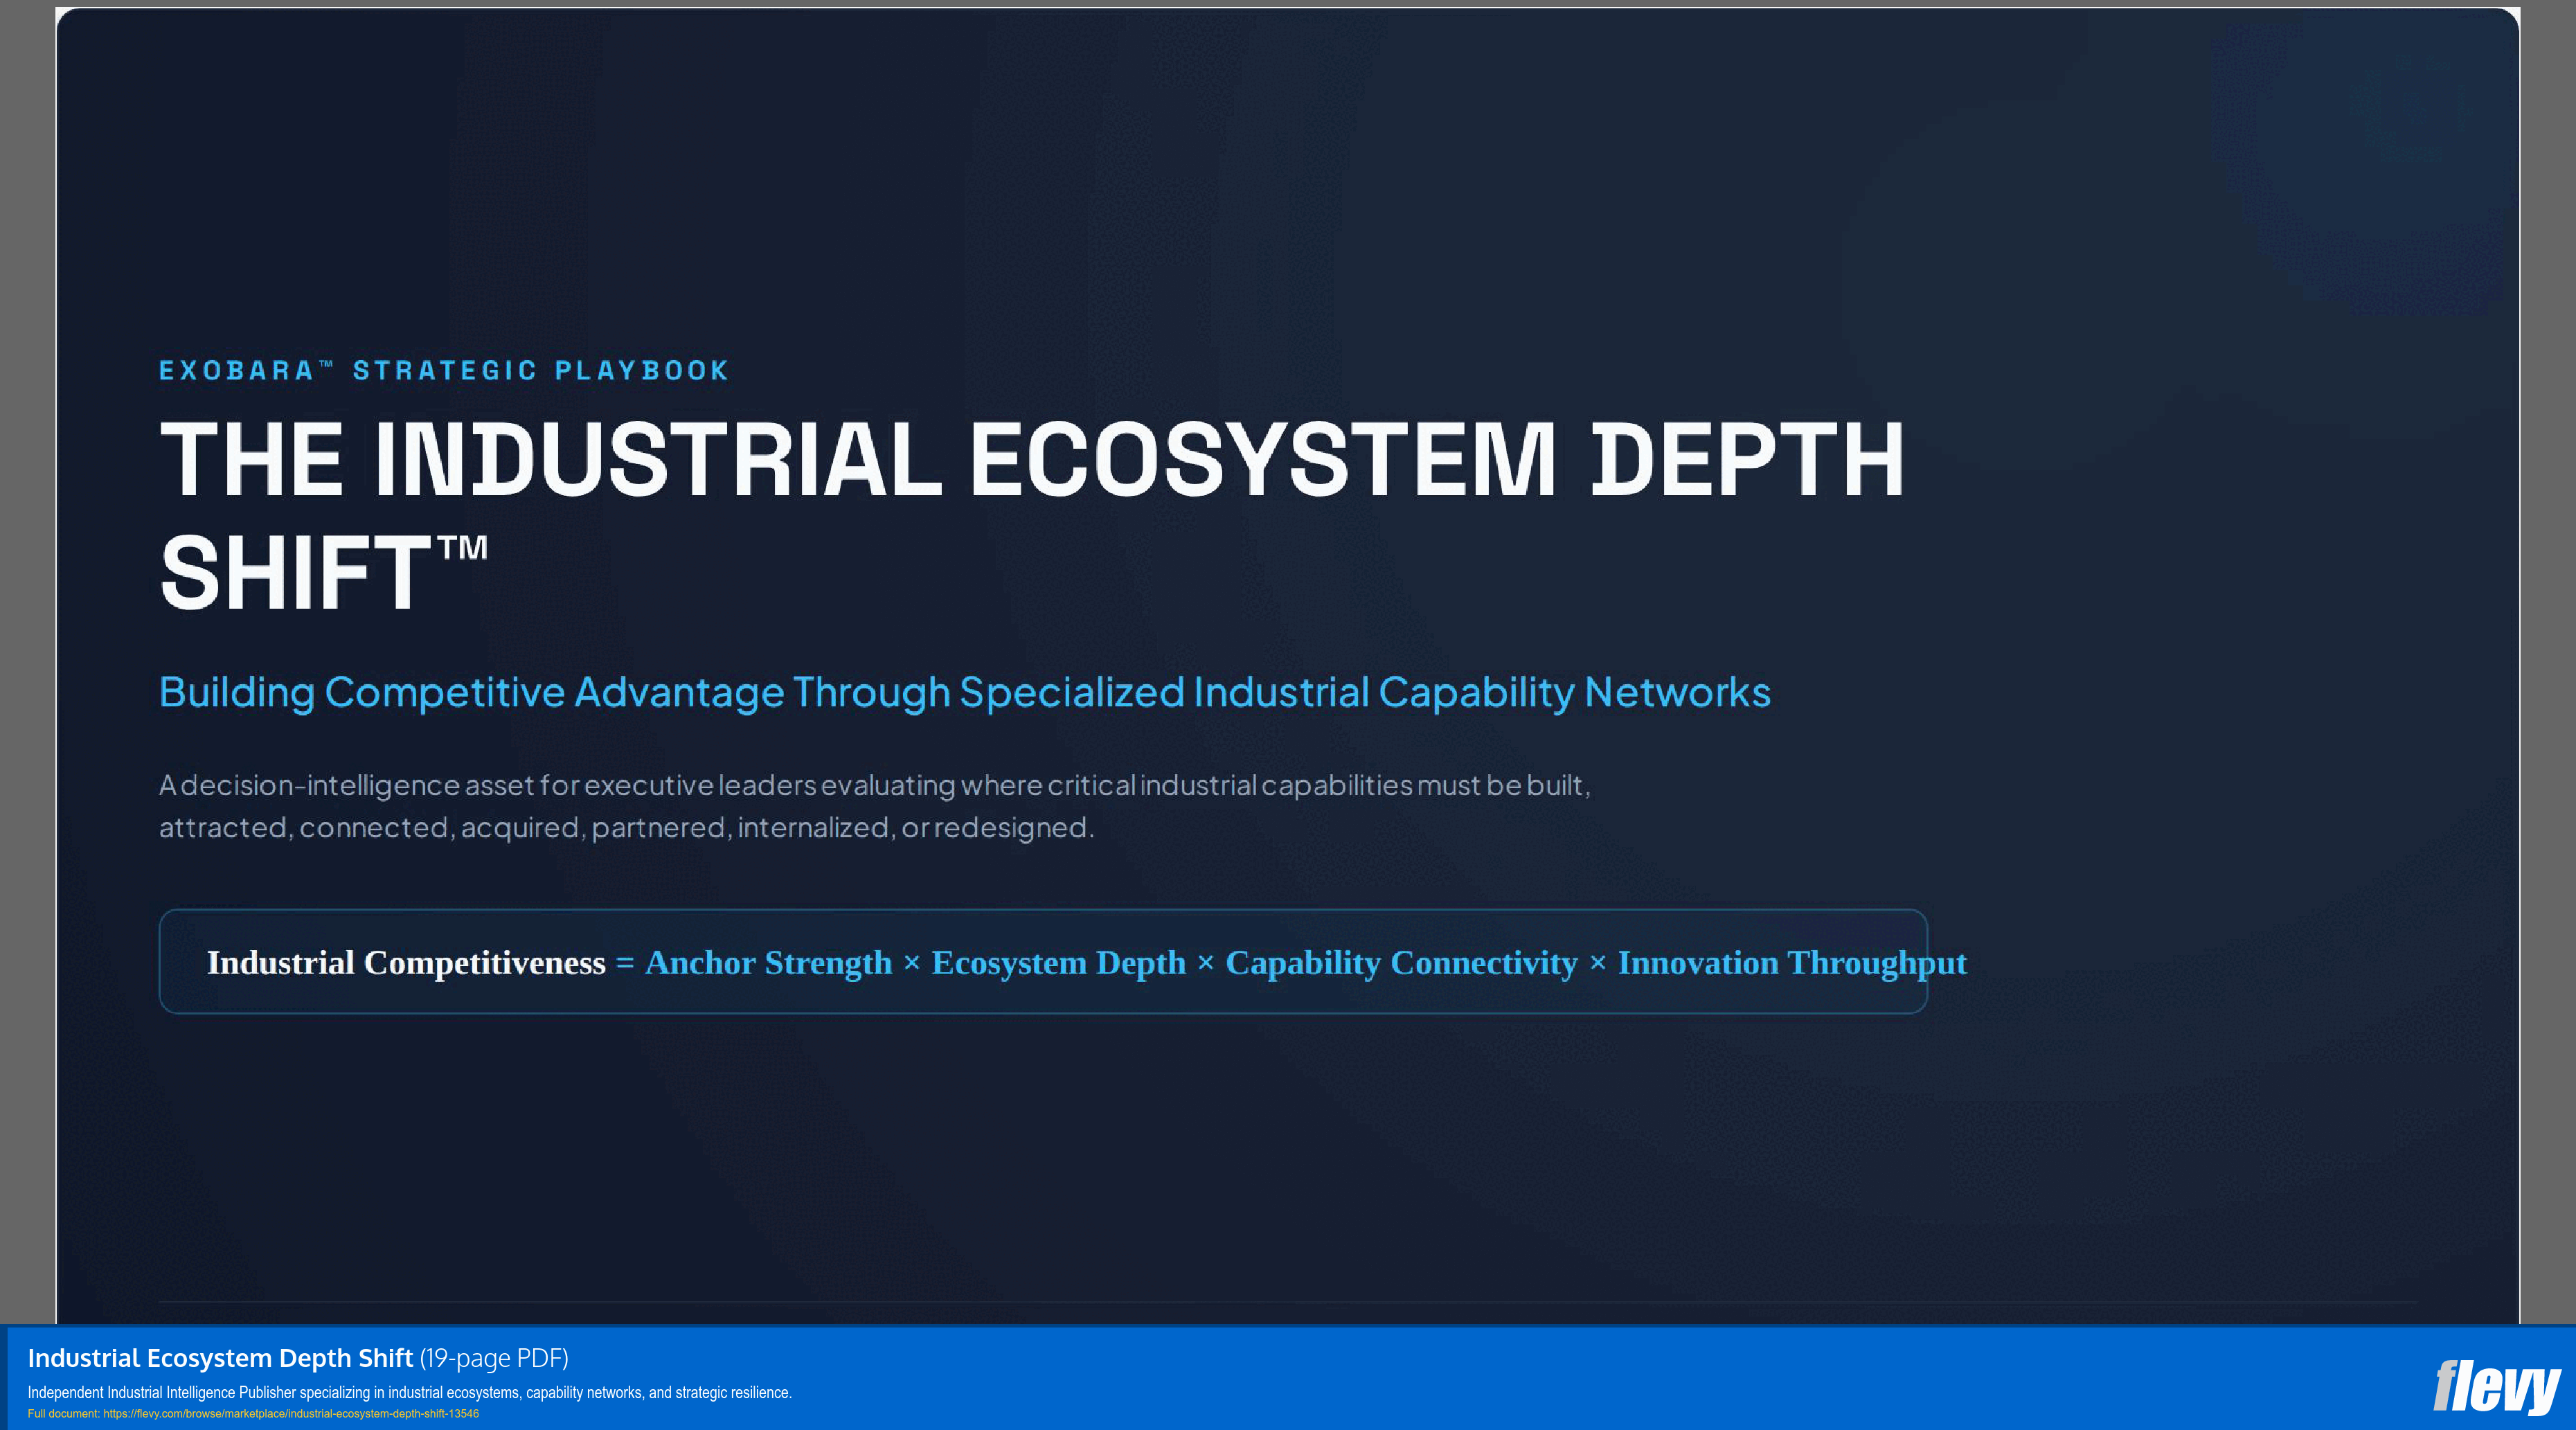Select the EXOBARA Strategic Playbook heading
Image resolution: width=2576 pixels, height=1430 pixels.
444,370
